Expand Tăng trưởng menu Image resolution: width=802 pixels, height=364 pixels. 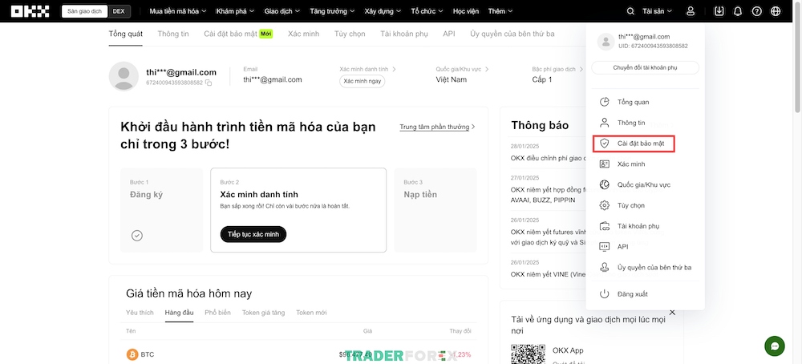332,11
